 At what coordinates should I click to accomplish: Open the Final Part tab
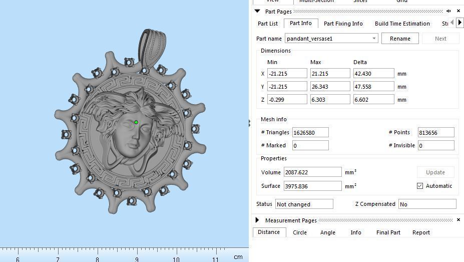(x=388, y=232)
